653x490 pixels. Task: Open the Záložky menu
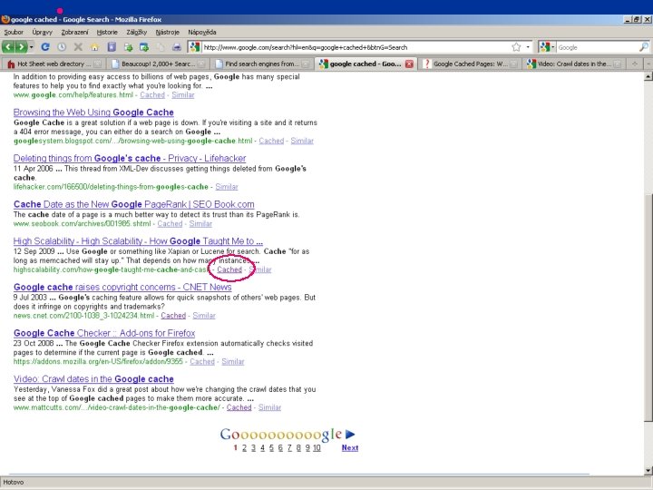coord(137,32)
